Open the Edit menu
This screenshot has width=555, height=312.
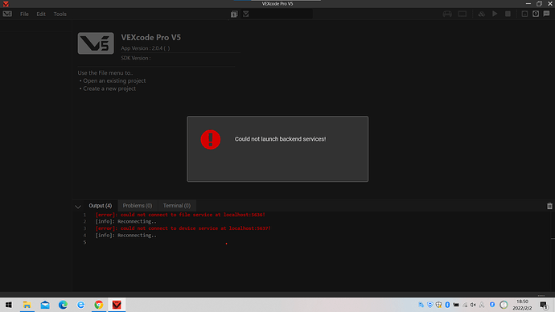pyautogui.click(x=41, y=14)
